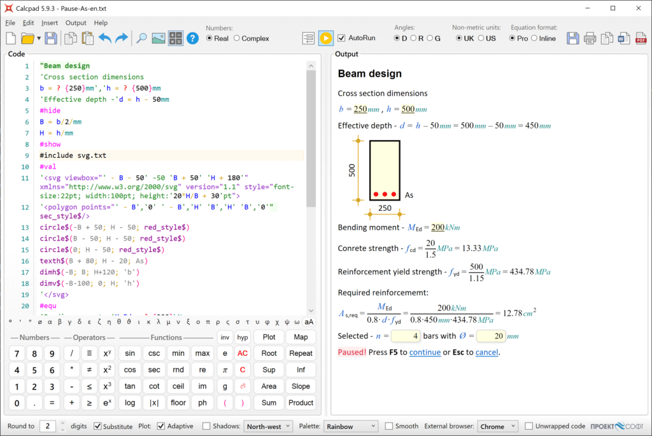Click the backspace arrow key on keypad
Image resolution: width=652 pixels, height=436 pixels.
coord(243,386)
